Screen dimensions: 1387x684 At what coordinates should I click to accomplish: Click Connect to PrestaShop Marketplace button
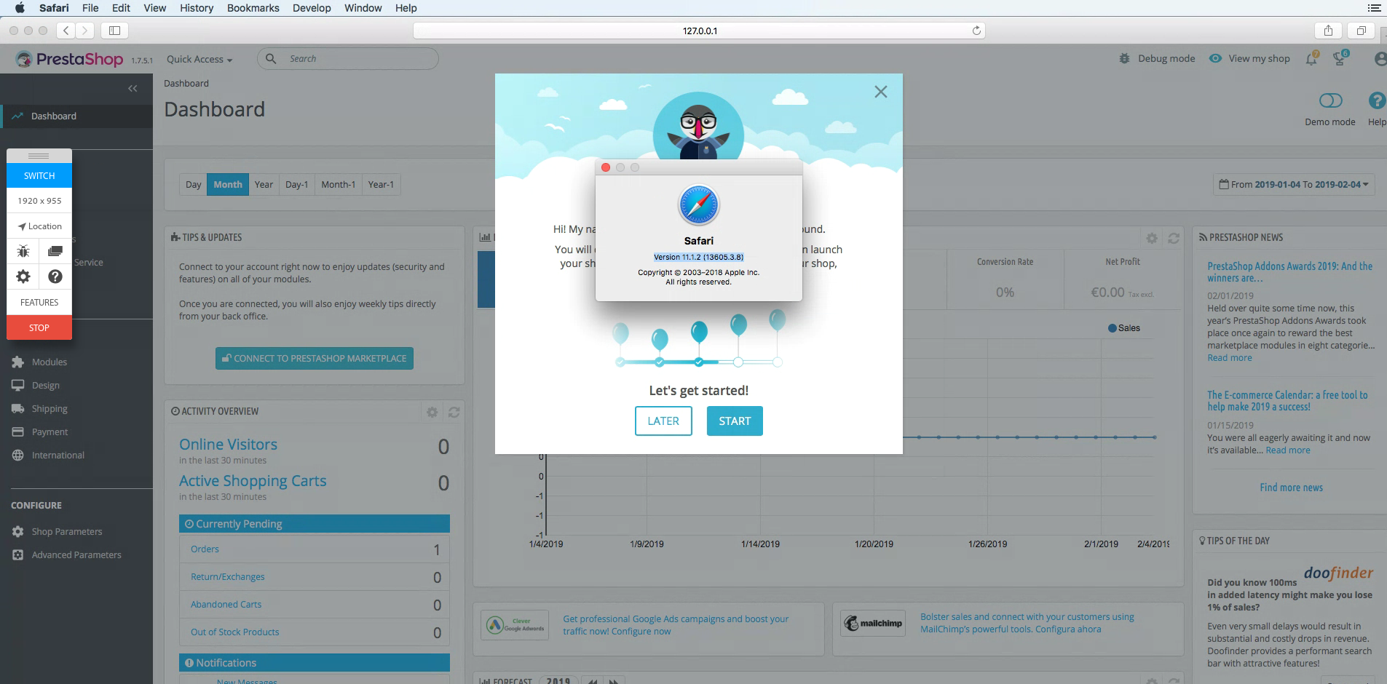(x=315, y=358)
